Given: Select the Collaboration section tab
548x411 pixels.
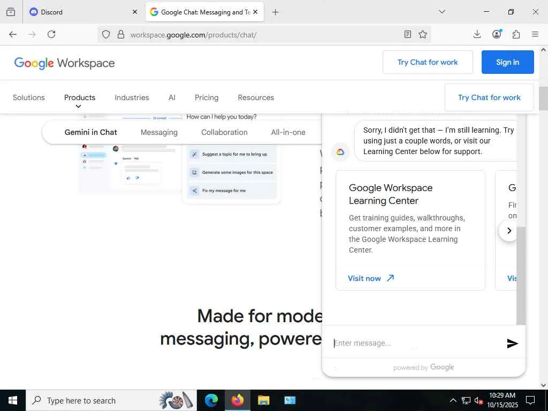Looking at the screenshot, I should point(224,132).
